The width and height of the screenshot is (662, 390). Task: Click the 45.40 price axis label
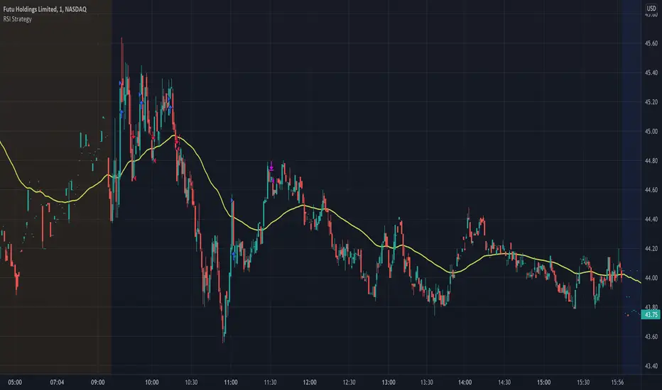pos(651,72)
